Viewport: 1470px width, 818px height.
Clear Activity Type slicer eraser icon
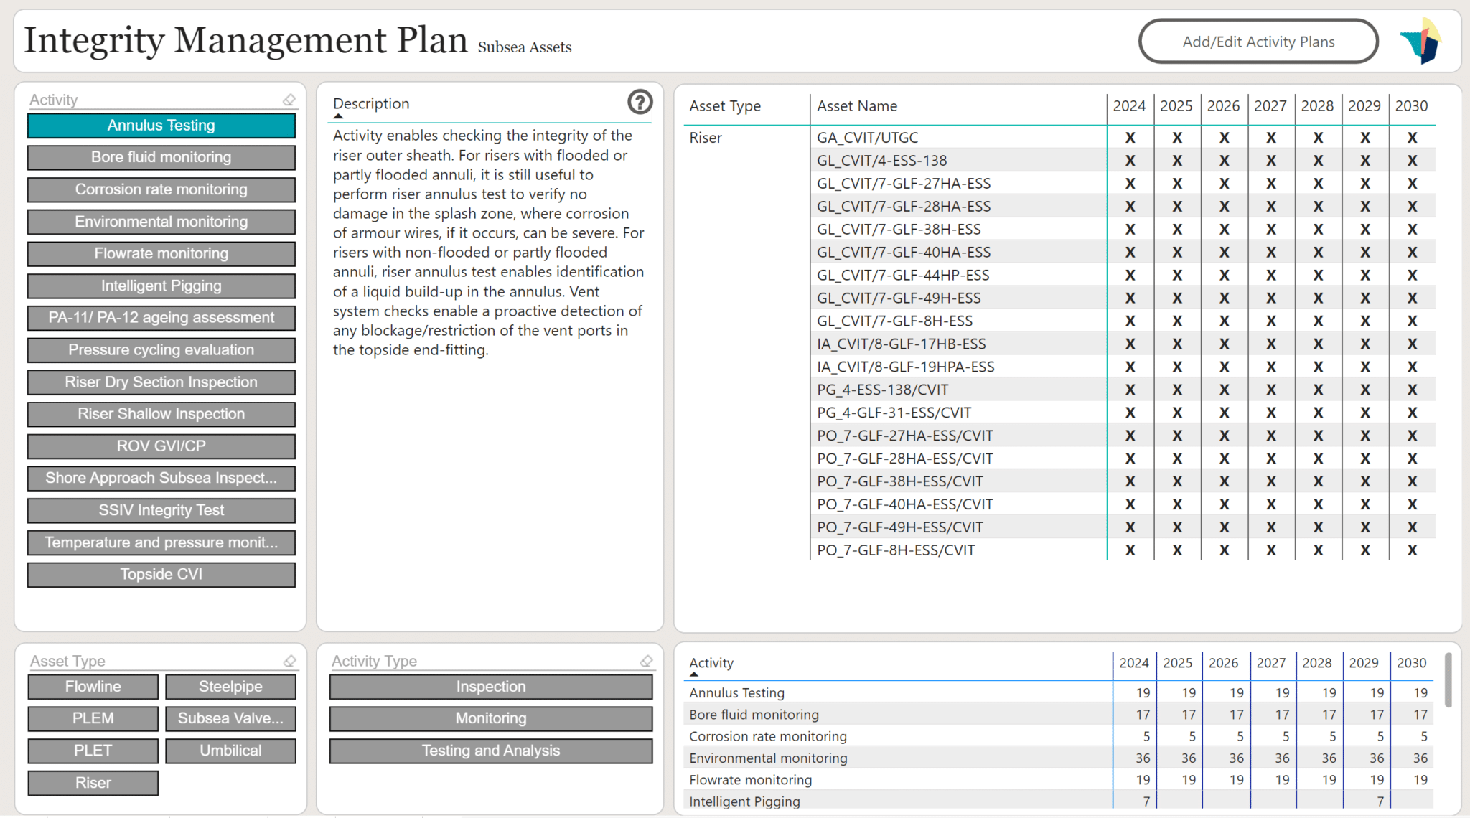pyautogui.click(x=646, y=661)
